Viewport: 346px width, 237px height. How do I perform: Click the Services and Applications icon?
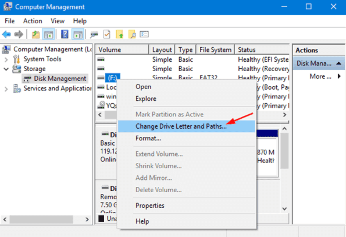[x=17, y=88]
